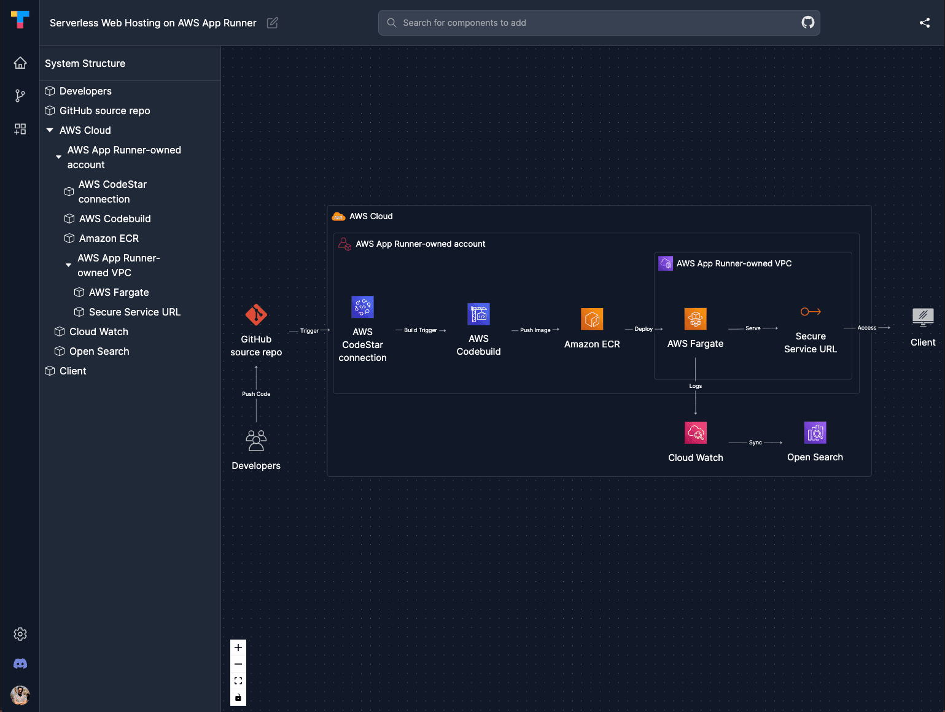The width and height of the screenshot is (945, 712).
Task: Collapse the AWS Cloud tree group
Action: (50, 130)
